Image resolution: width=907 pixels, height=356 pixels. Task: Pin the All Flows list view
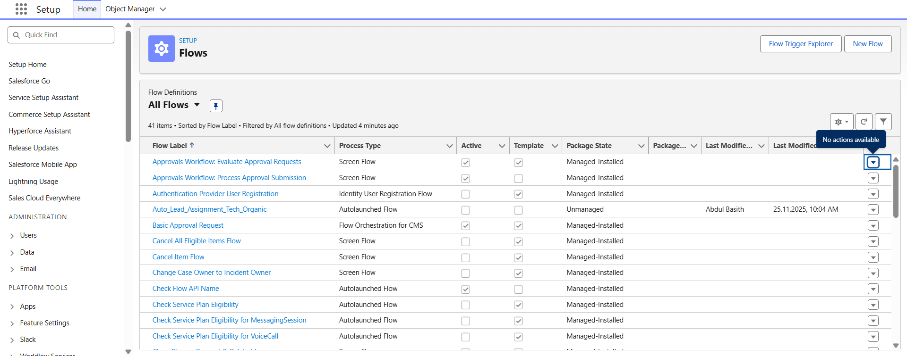point(216,106)
